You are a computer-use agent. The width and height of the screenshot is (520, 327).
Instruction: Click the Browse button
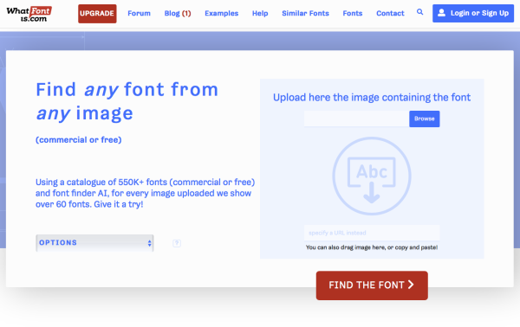[x=424, y=119]
